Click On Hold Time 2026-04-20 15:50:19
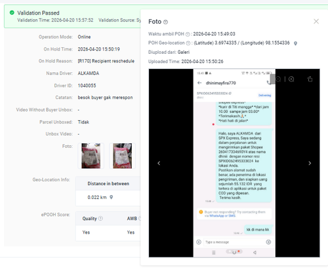 click(x=98, y=49)
